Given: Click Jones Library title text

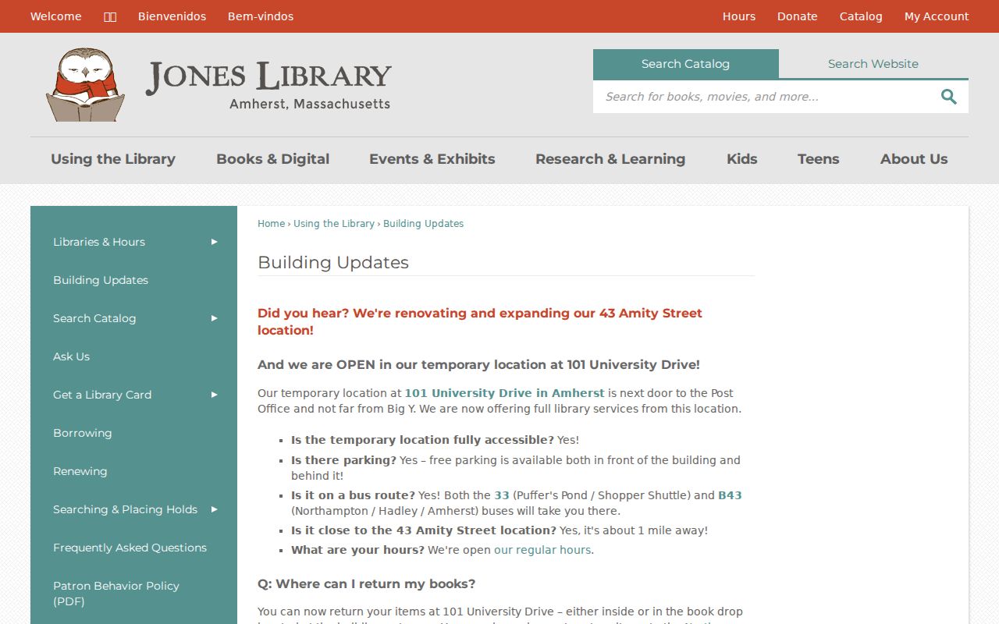Looking at the screenshot, I should 268,77.
